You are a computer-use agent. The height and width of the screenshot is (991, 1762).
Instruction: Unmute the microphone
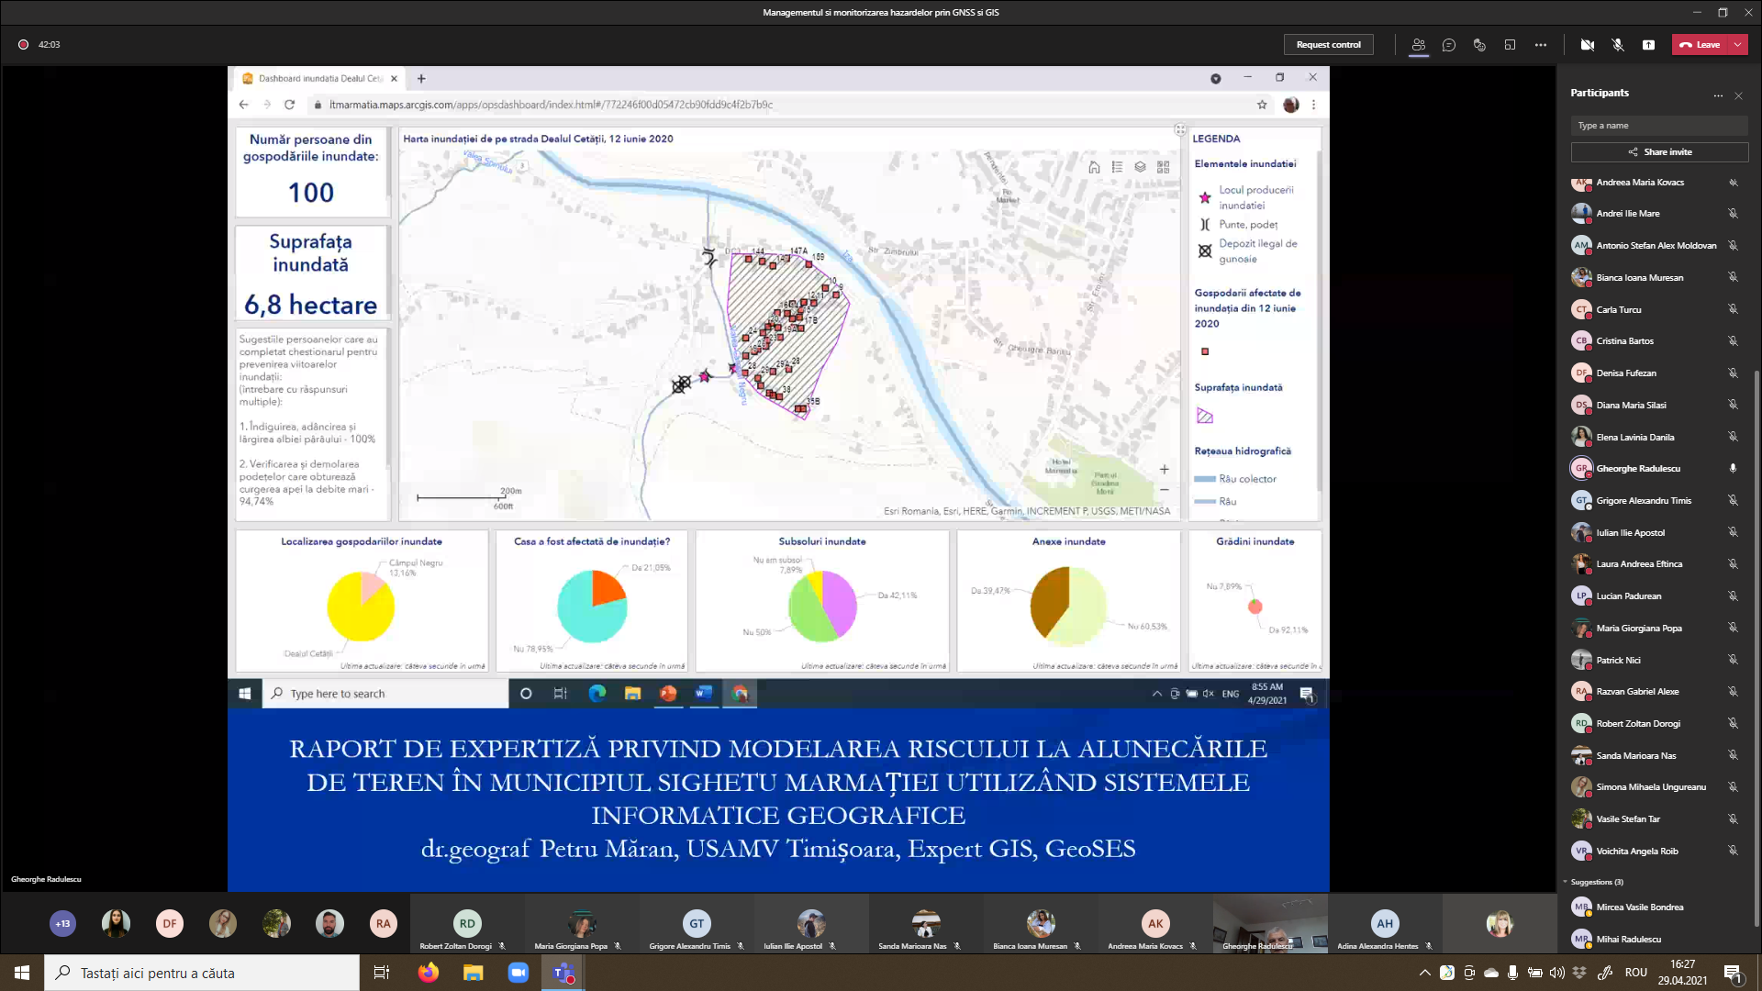click(1618, 45)
